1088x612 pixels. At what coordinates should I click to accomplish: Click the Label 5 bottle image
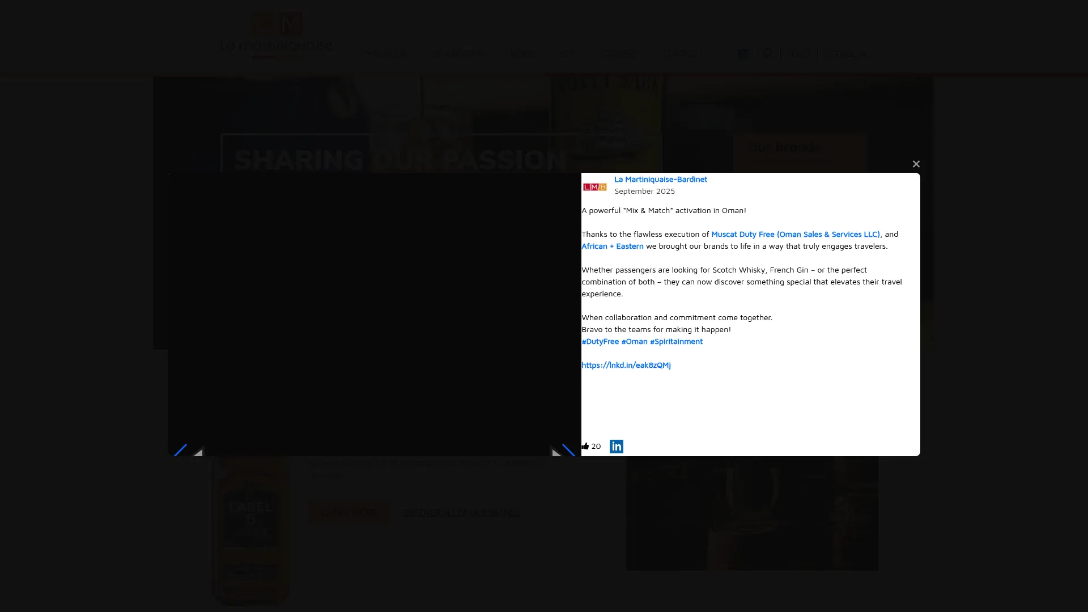pyautogui.click(x=251, y=530)
